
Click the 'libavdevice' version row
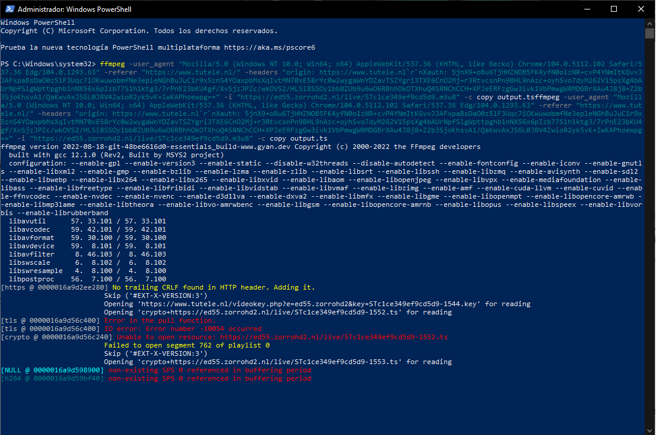[88, 246]
